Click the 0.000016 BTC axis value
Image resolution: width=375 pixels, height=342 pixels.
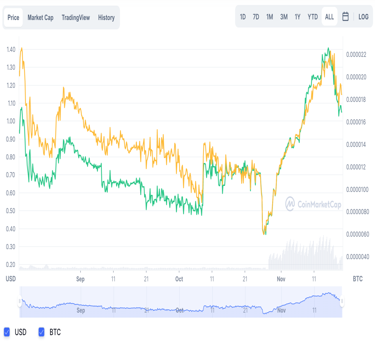point(356,122)
